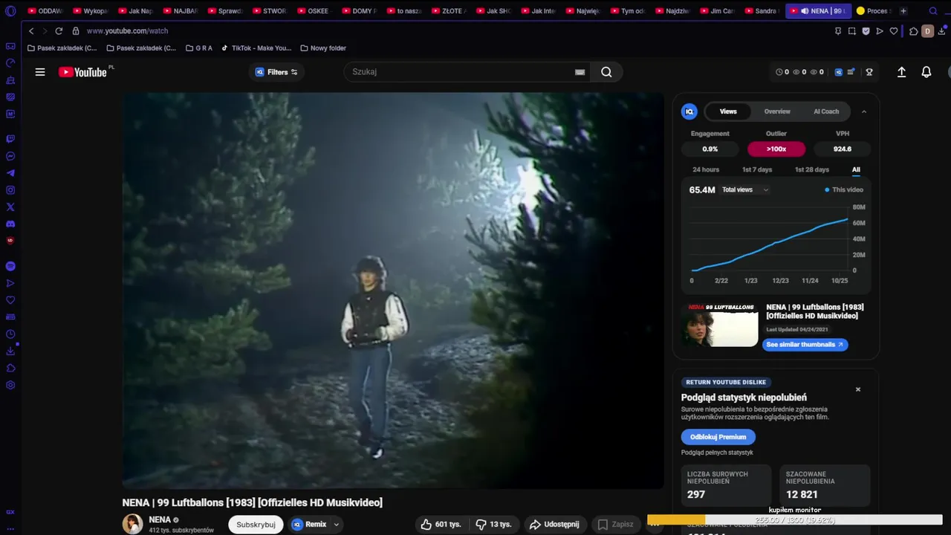Click the video player area
951x535 pixels.
pos(393,291)
